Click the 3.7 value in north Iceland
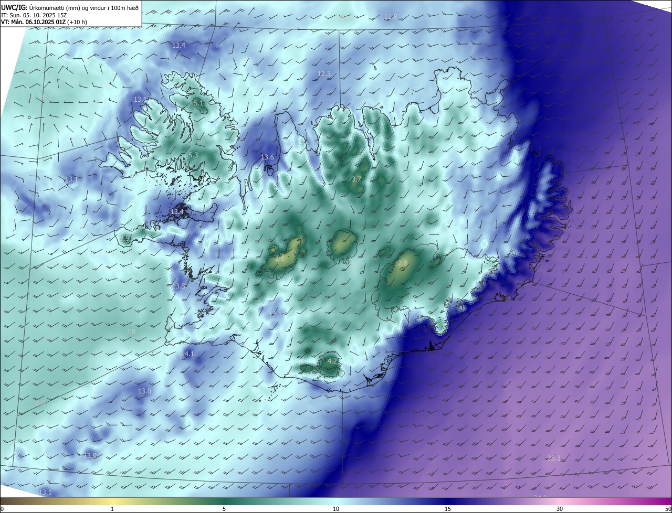This screenshot has height=513, width=672. coord(356,179)
